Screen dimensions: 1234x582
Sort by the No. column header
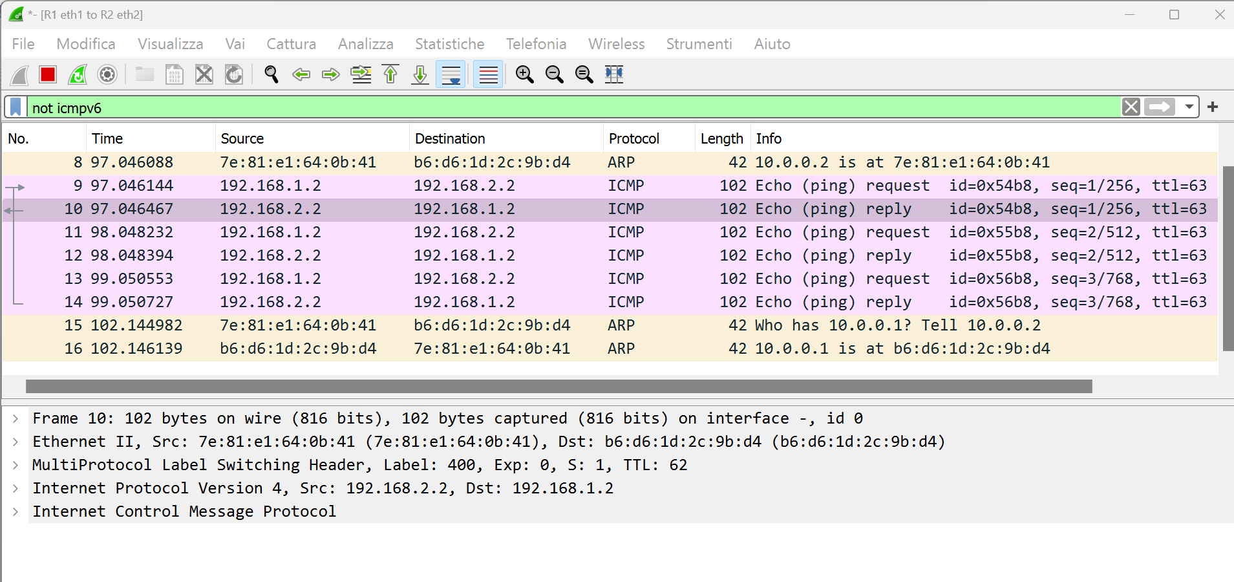point(44,138)
